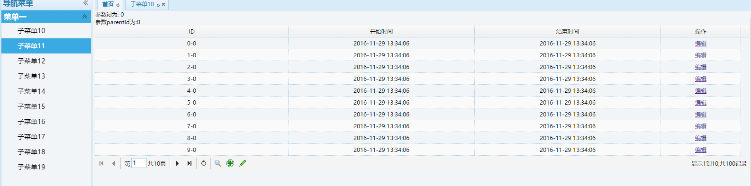Go to next page in pager
This screenshot has width=751, height=186.
(x=177, y=163)
